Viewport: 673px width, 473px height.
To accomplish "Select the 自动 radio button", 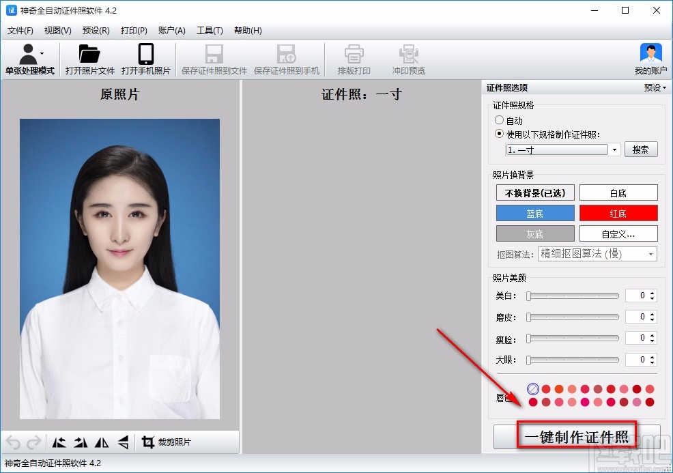I will point(500,121).
